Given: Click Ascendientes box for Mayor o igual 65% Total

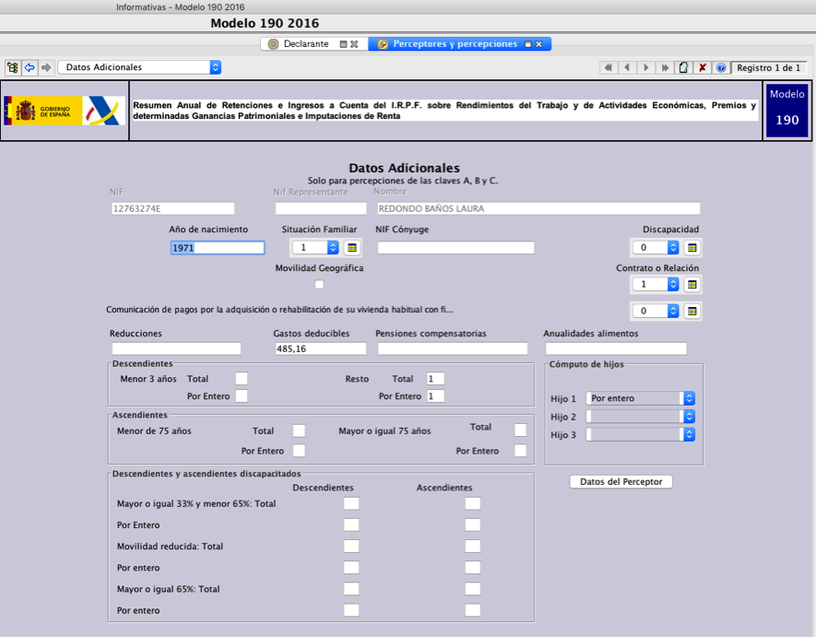Looking at the screenshot, I should click(473, 589).
